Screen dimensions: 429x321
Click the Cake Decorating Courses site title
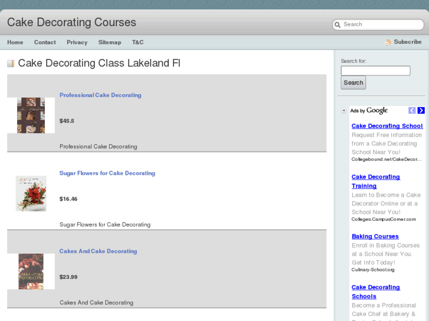71,22
